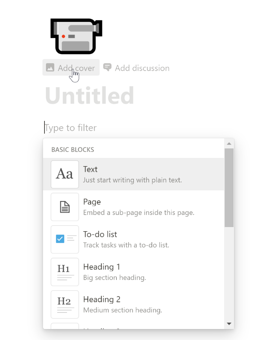The image size is (266, 340).
Task: Click the Add discussion button
Action: click(x=136, y=68)
